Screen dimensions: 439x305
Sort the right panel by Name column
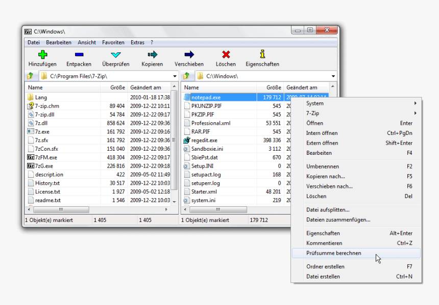(219, 88)
